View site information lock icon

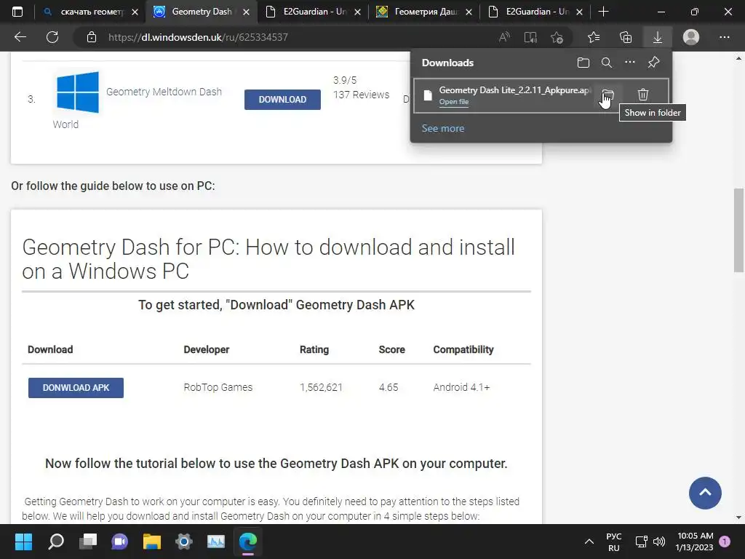(92, 37)
